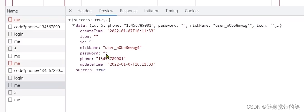Screen dimensions: 304x112
Task: View the Cookies tab
Action: tap(192, 11)
